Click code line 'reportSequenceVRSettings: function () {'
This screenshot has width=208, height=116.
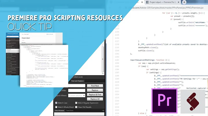[x=150, y=60]
